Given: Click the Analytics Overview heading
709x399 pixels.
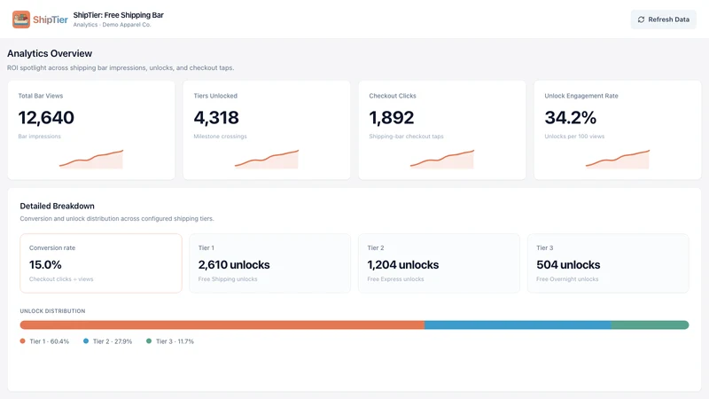Looking at the screenshot, I should pyautogui.click(x=50, y=53).
